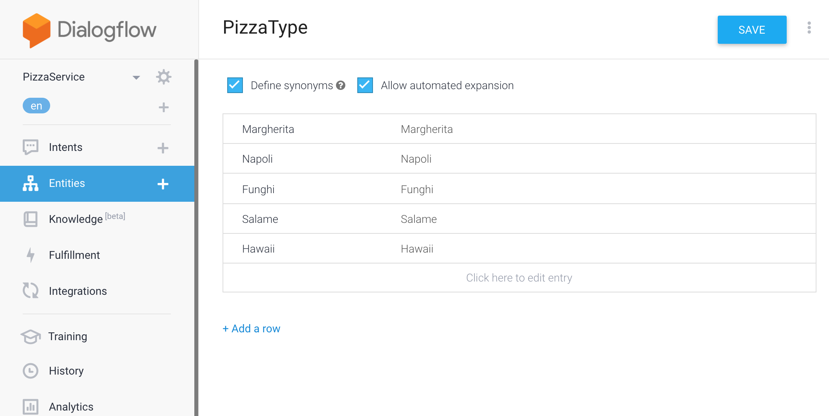Open the Intents menu item
Screen dimensions: 829x416
pyautogui.click(x=66, y=147)
